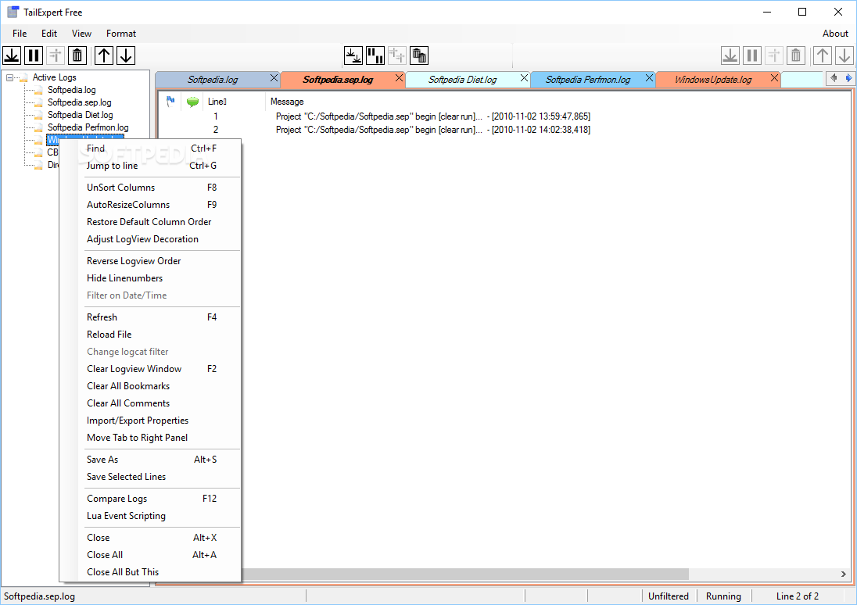Open the About menu

point(835,34)
